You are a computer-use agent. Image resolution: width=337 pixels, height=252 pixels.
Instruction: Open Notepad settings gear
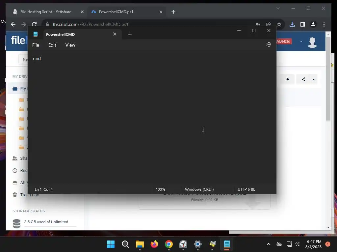269,45
